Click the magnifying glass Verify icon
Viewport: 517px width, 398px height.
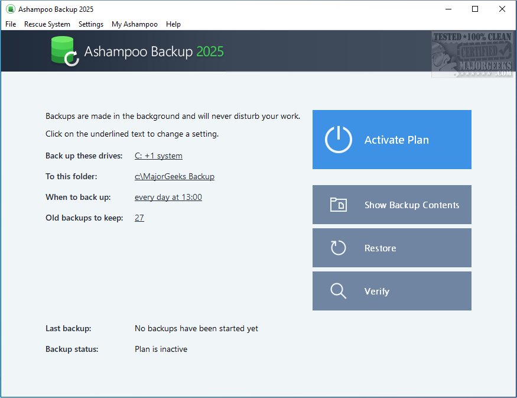coord(338,292)
